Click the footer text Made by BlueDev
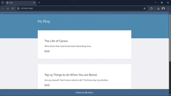Image resolution: width=171 pixels, height=96 pixels. (x=84, y=92)
